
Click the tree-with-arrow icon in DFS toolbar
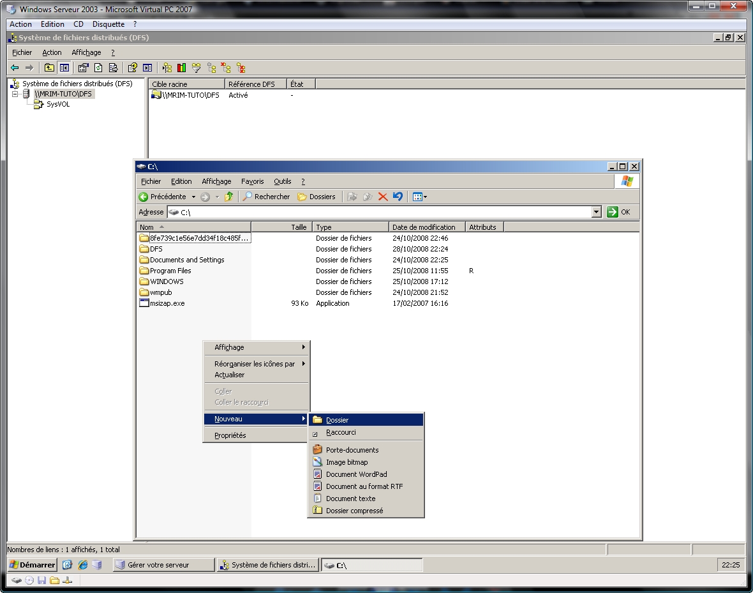point(167,68)
